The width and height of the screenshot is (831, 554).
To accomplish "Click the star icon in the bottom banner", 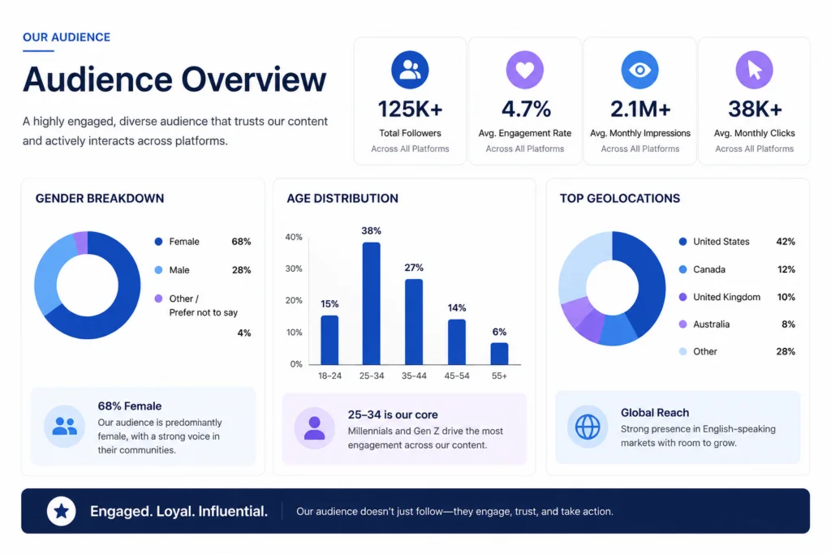I will tap(62, 511).
